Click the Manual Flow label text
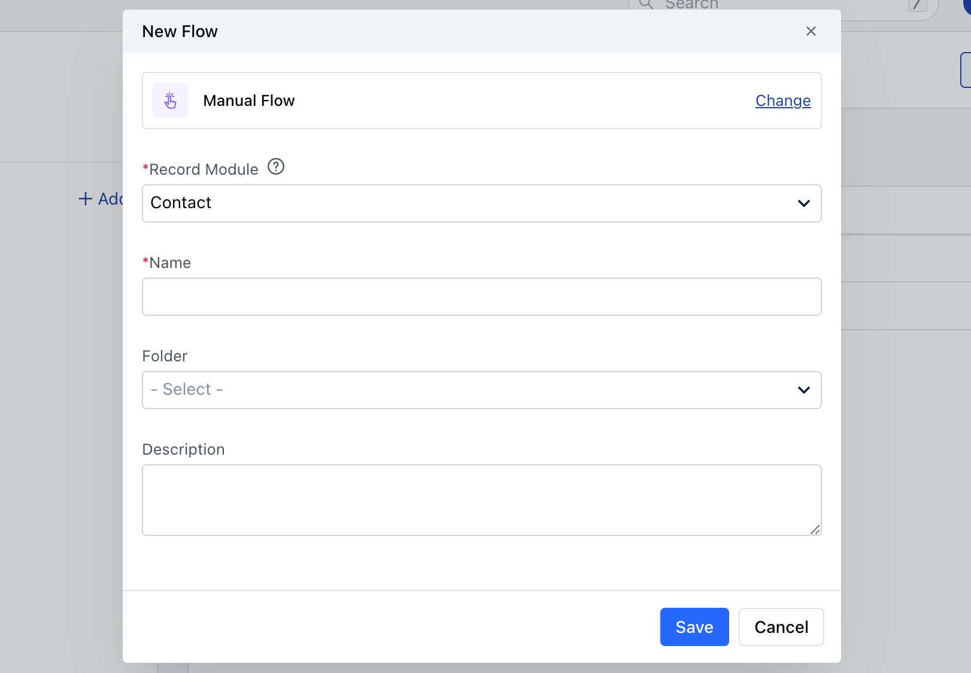 point(249,101)
